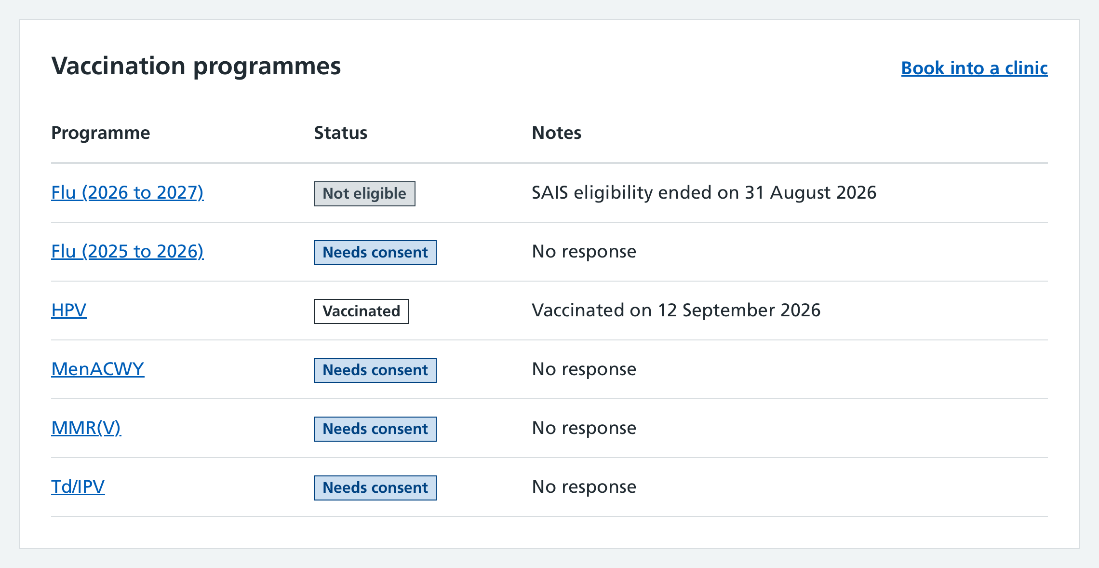Click the Programme column header
The height and width of the screenshot is (568, 1099).
[x=101, y=133]
